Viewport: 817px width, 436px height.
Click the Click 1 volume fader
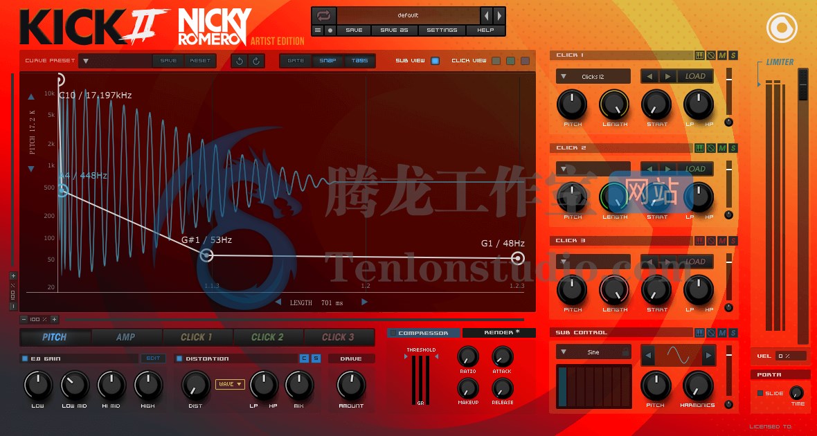pyautogui.click(x=729, y=91)
